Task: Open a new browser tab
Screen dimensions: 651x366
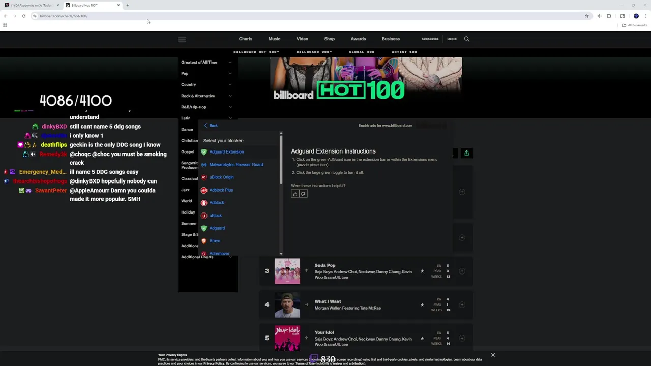Action: [x=128, y=5]
